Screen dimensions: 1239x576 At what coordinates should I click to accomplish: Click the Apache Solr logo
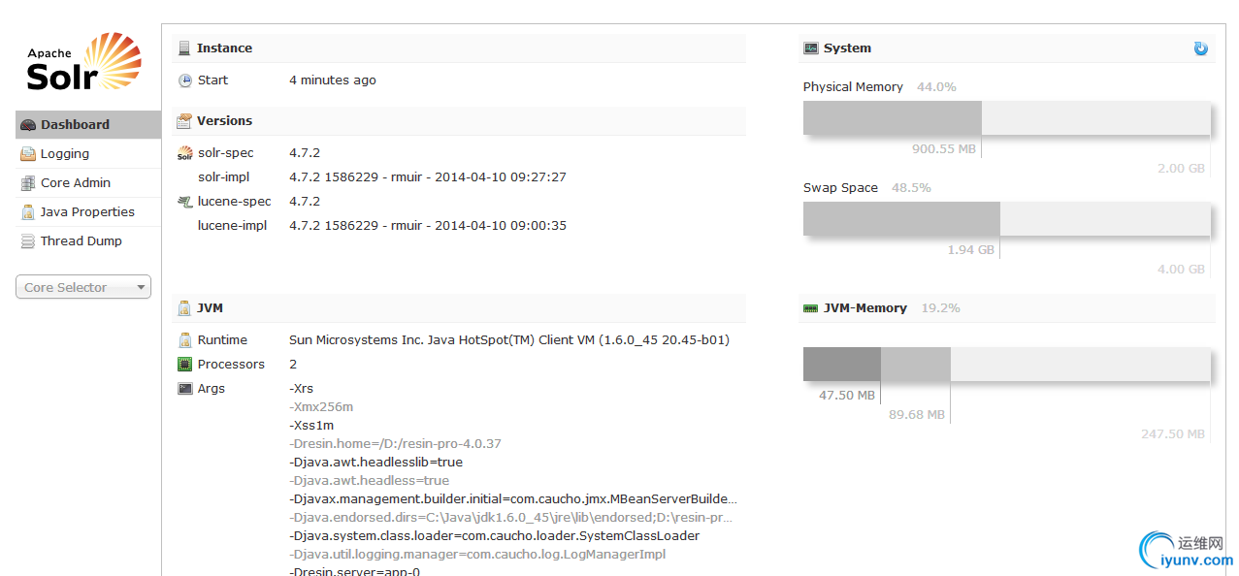[x=84, y=62]
